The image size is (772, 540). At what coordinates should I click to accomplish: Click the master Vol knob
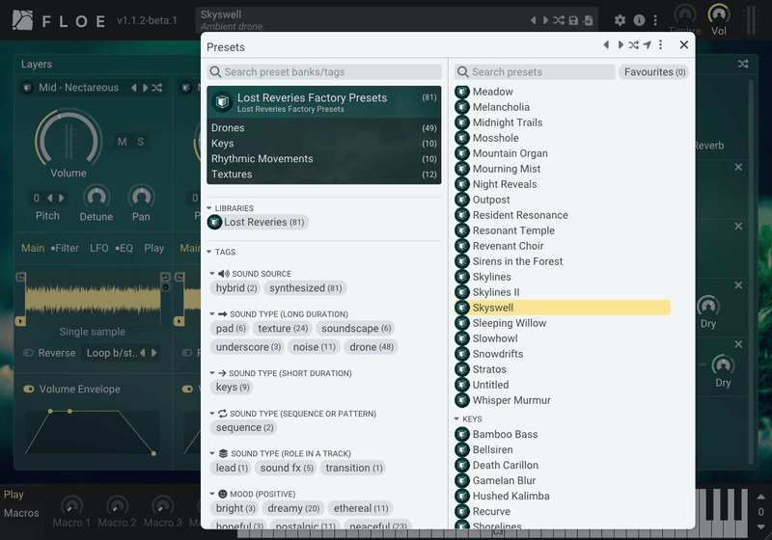[x=719, y=14]
